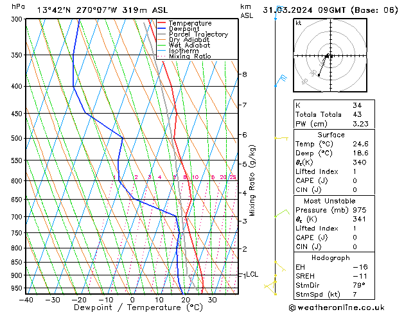Click the SREH value -11

(x=360, y=276)
